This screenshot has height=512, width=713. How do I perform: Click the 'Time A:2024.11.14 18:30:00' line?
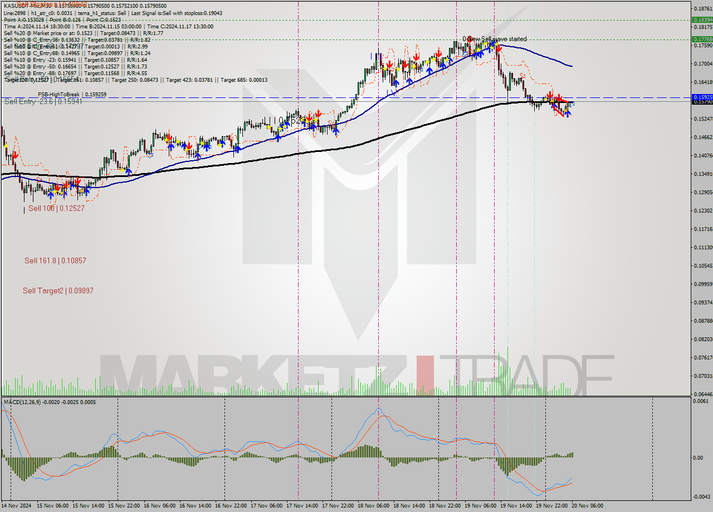point(108,26)
